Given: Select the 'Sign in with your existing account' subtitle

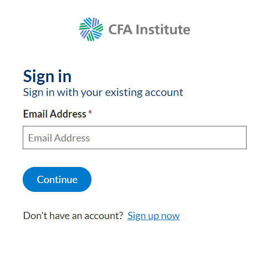Looking at the screenshot, I should click(103, 93).
